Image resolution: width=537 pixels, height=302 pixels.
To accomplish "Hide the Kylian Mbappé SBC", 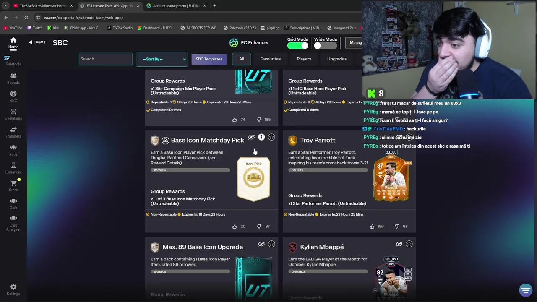I will [x=399, y=244].
